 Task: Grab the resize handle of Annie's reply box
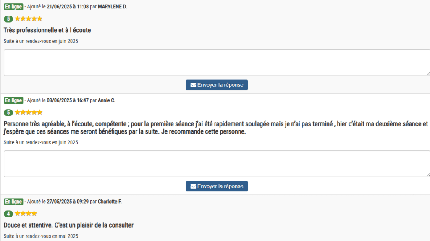click(427, 175)
